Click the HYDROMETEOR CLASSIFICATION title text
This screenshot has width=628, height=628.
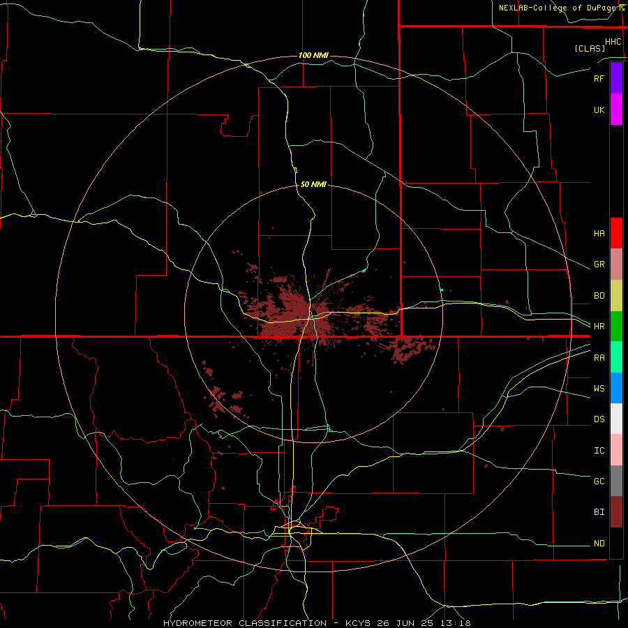(x=245, y=623)
